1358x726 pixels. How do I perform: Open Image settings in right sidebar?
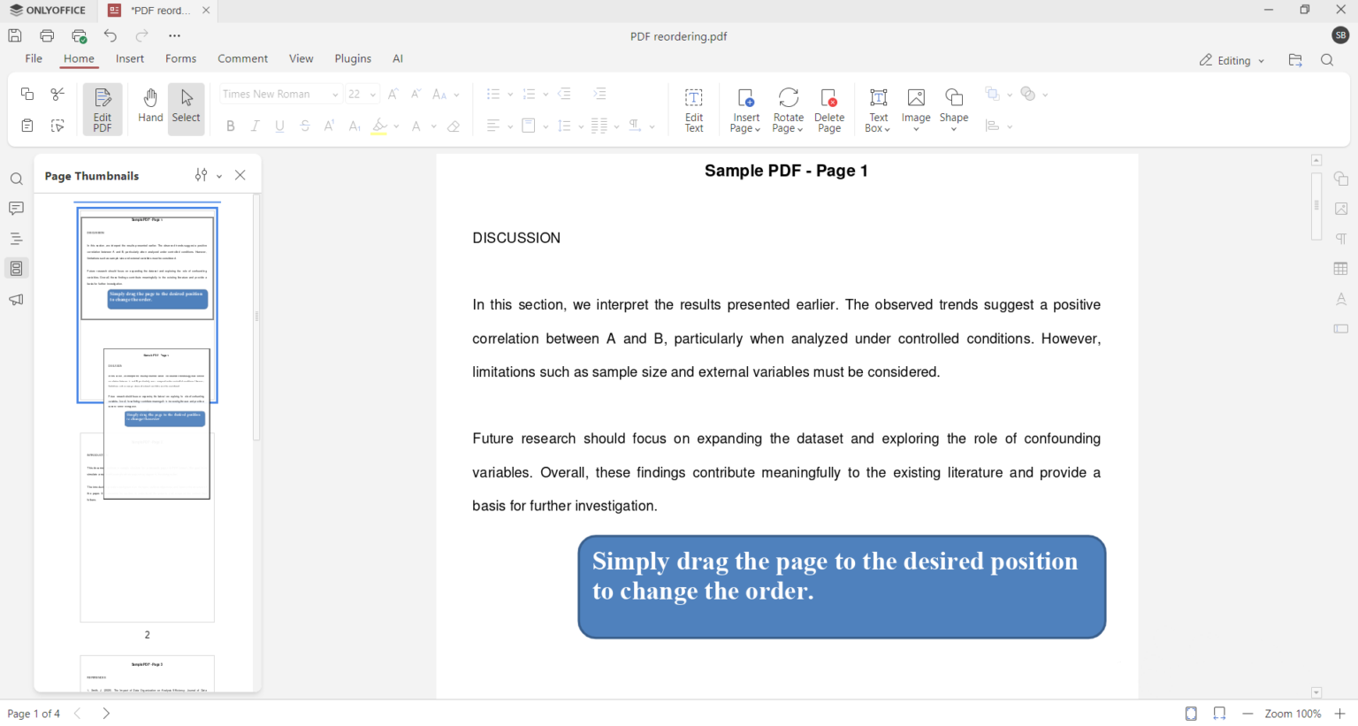click(x=1340, y=208)
